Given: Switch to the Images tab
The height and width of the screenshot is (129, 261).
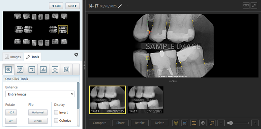Looking at the screenshot, I should [x=13, y=57].
